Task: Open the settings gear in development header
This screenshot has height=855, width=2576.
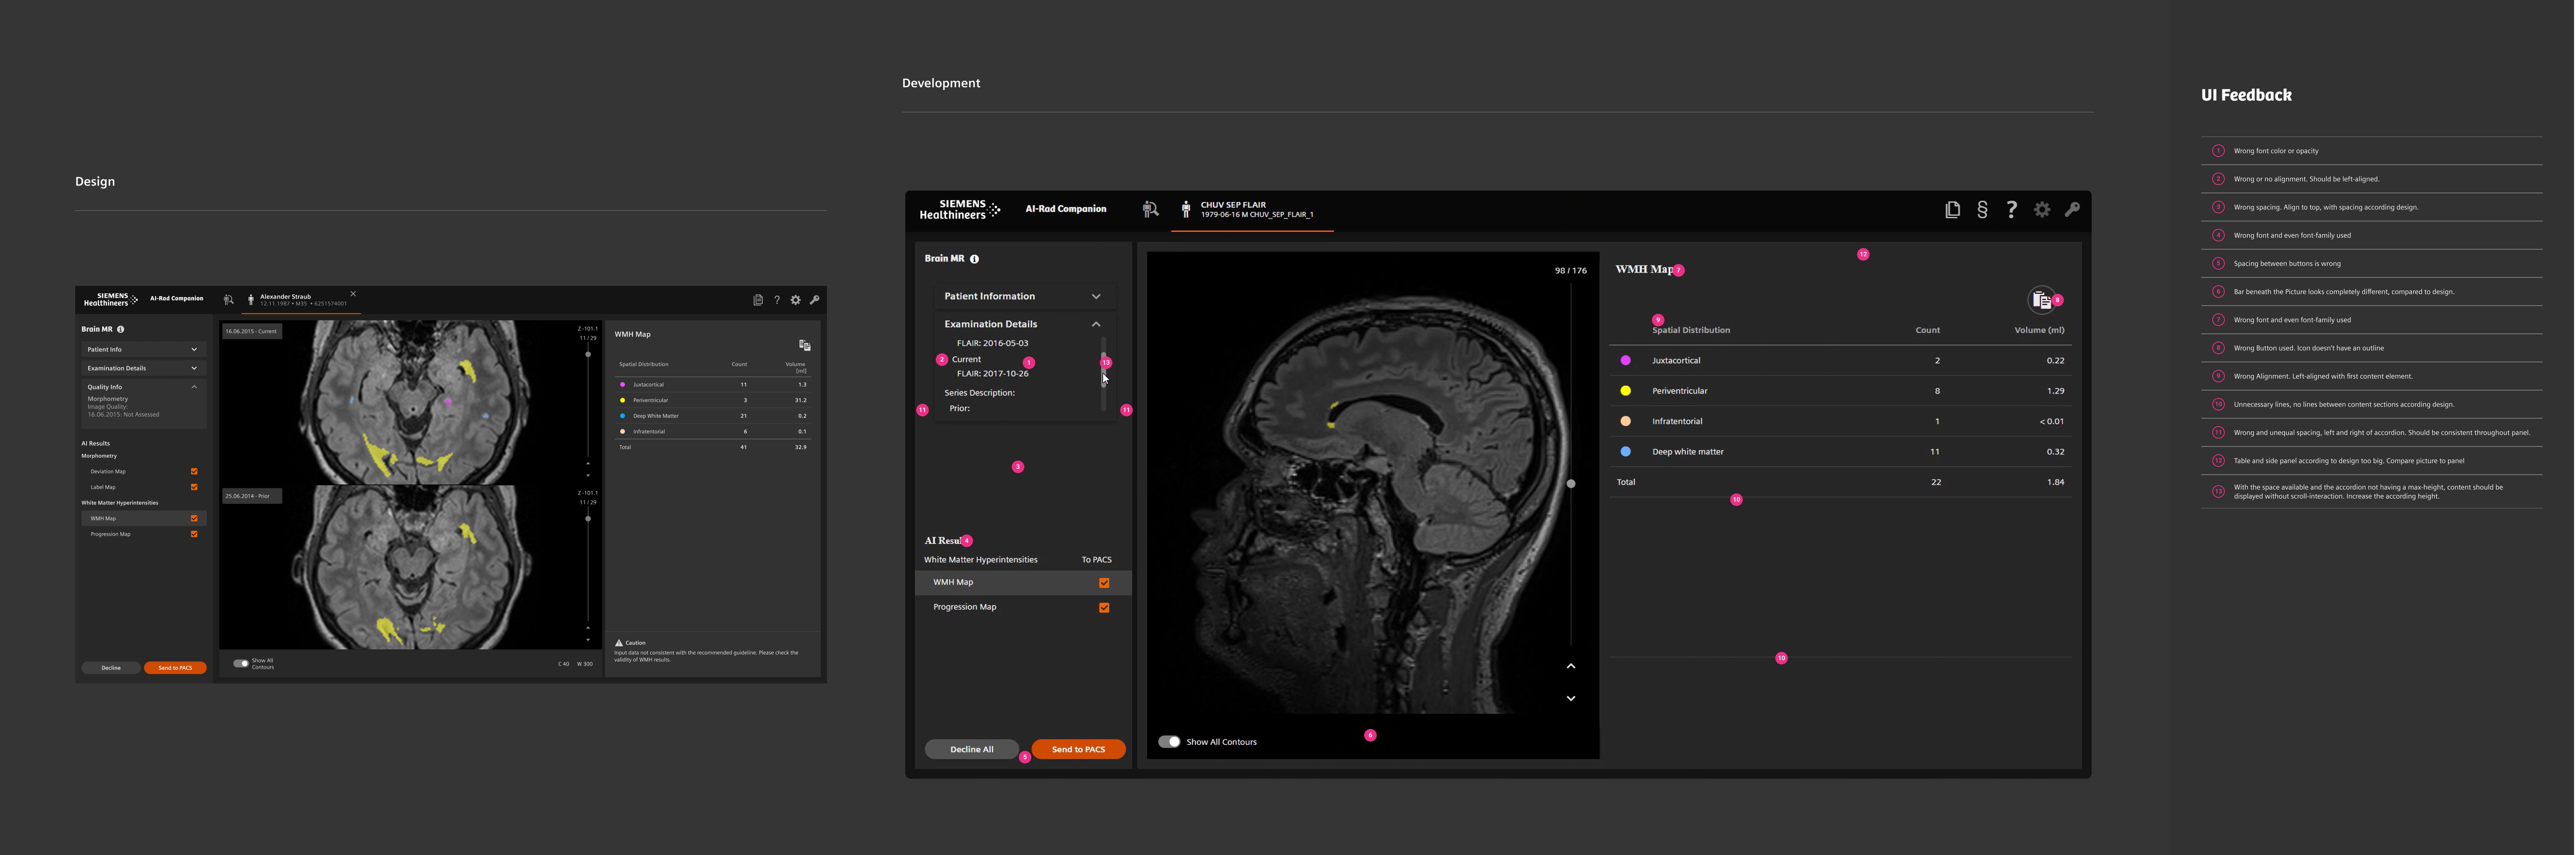Action: 2042,210
